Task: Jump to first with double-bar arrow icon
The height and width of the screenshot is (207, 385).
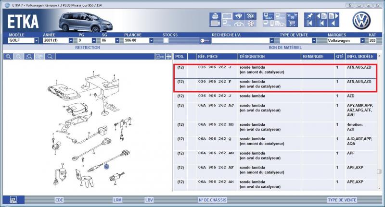Action: pyautogui.click(x=309, y=24)
